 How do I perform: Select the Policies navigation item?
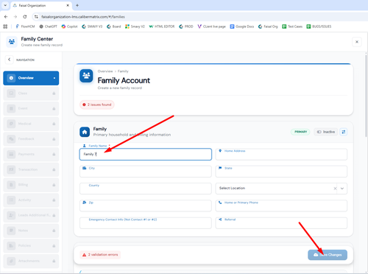coord(31,245)
